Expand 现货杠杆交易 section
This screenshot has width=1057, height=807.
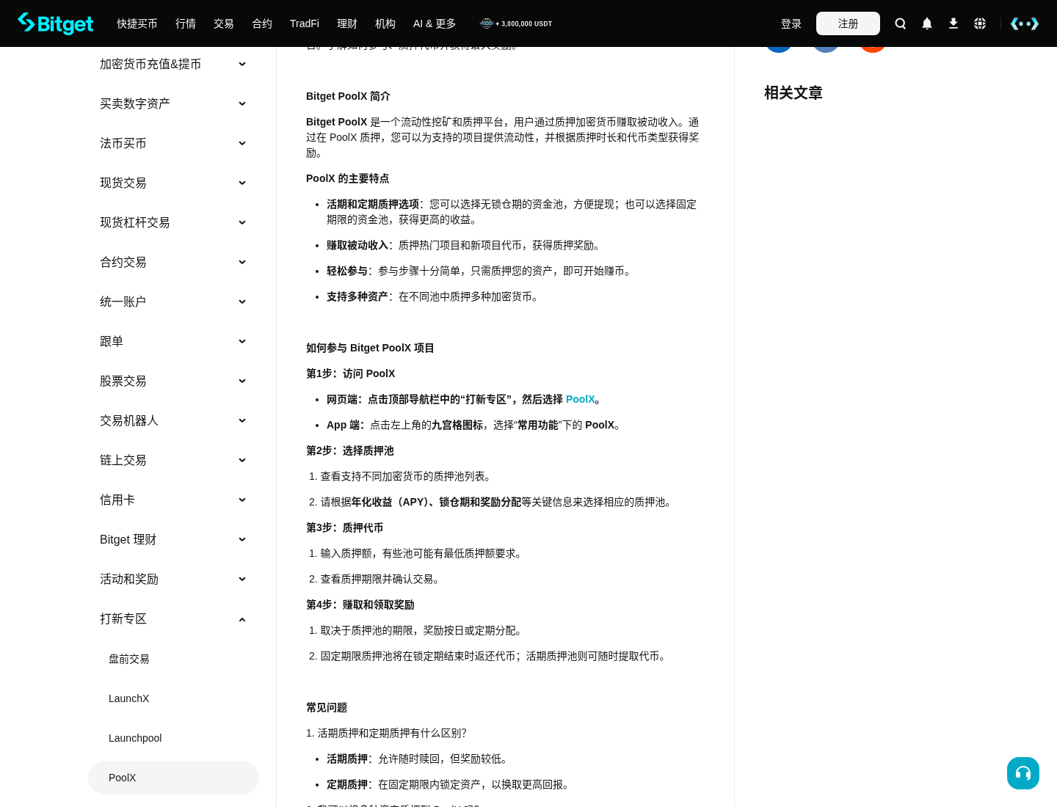173,222
